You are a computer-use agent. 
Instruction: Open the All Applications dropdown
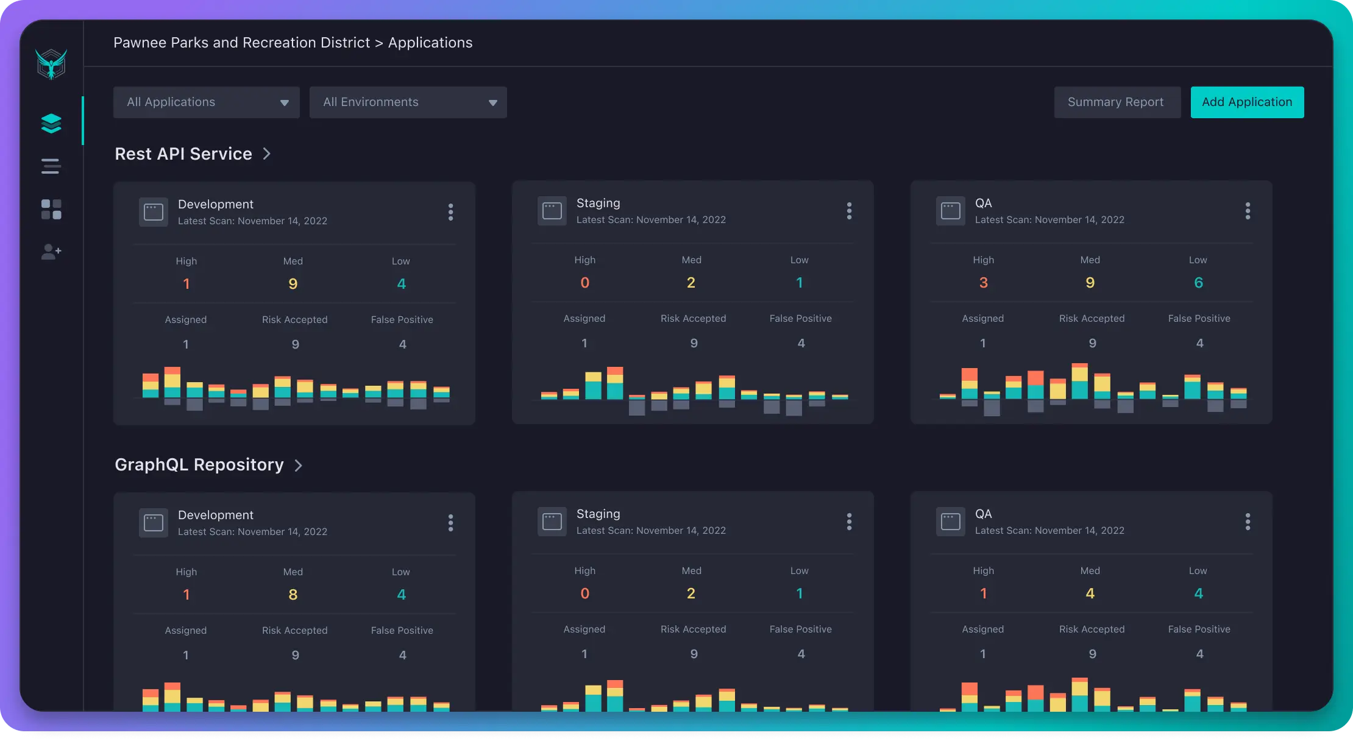point(207,102)
